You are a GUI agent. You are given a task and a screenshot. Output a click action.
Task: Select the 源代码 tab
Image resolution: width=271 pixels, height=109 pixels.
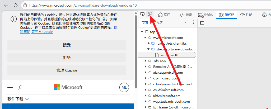click(x=226, y=15)
